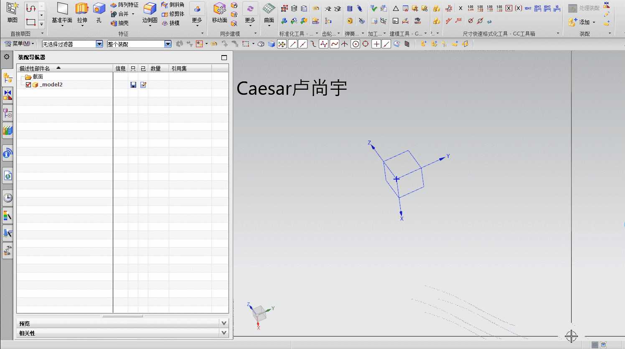Sort by 描述性部件名 column header
Viewport: 625px width, 349px height.
(65, 68)
